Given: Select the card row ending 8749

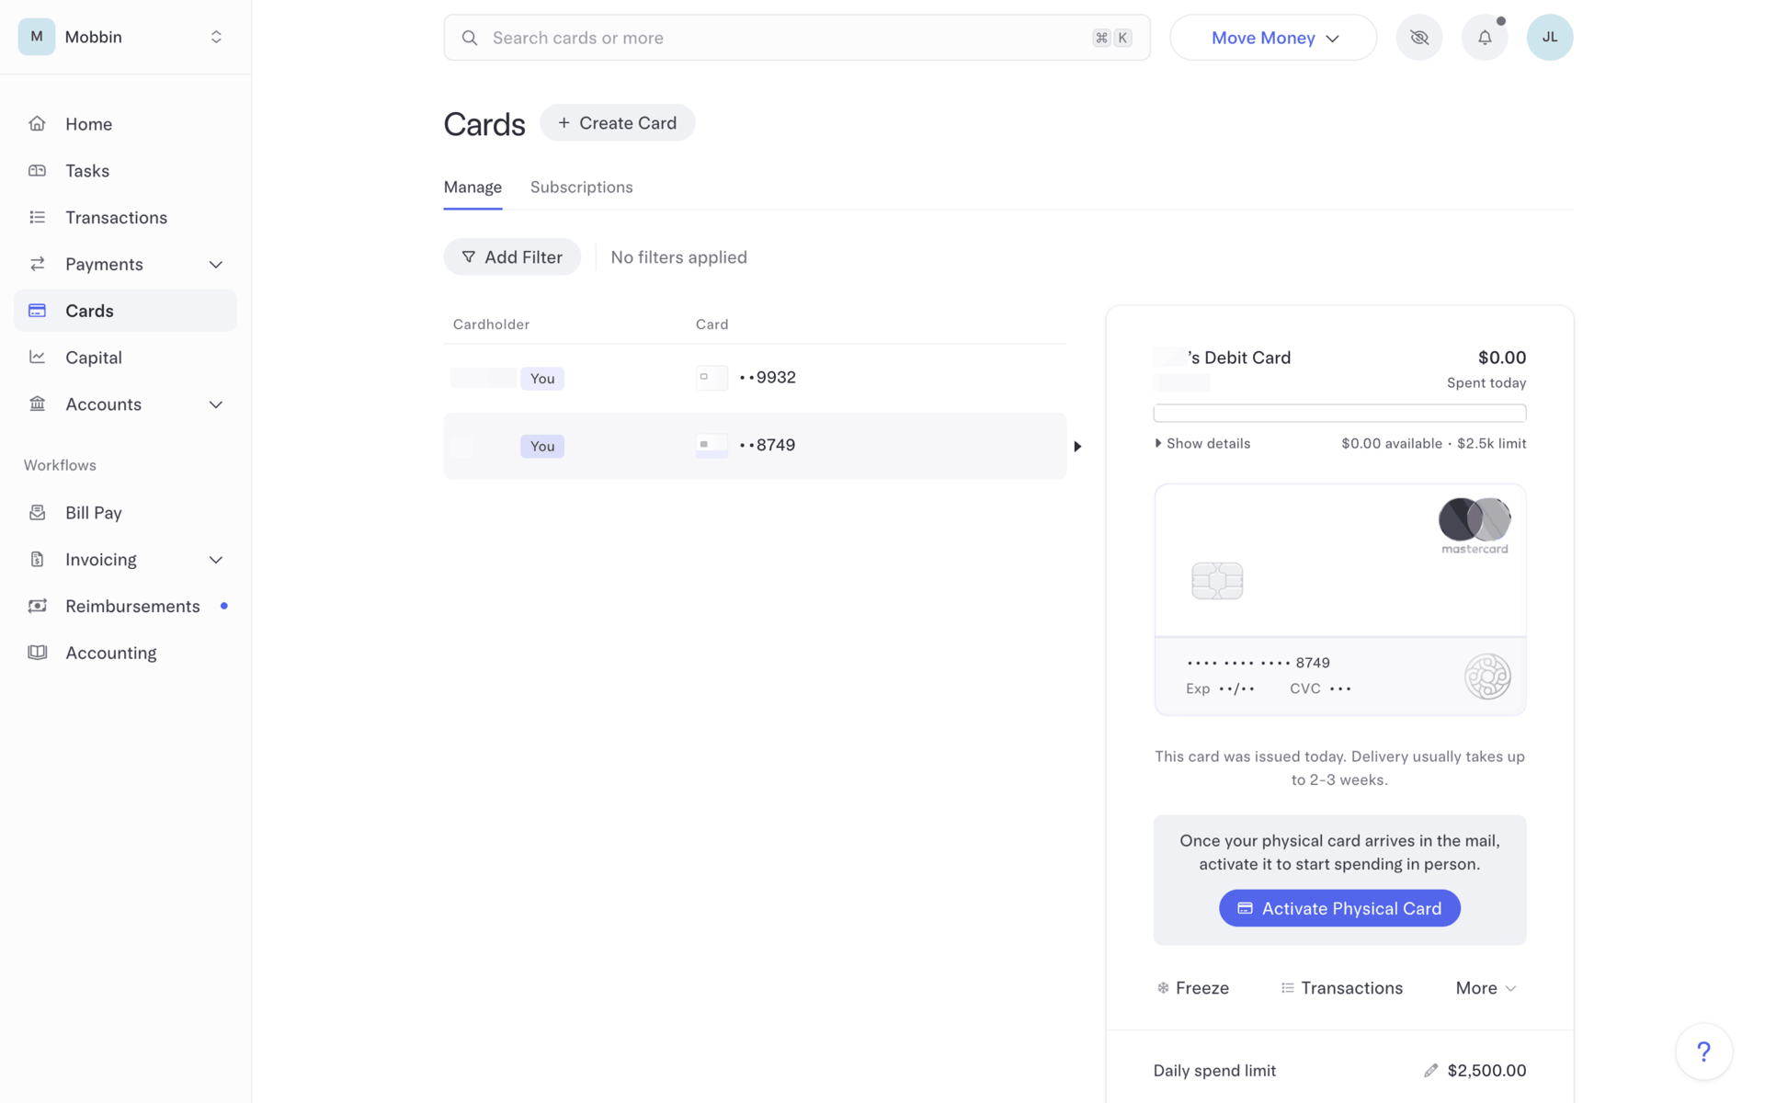Looking at the screenshot, I should point(755,446).
